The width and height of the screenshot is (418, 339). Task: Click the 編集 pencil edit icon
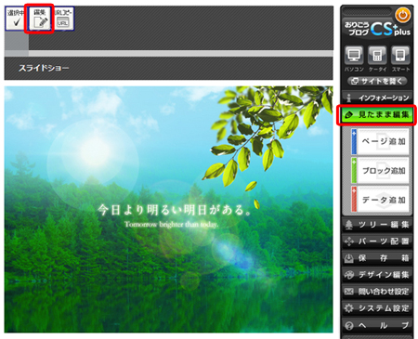point(39,19)
